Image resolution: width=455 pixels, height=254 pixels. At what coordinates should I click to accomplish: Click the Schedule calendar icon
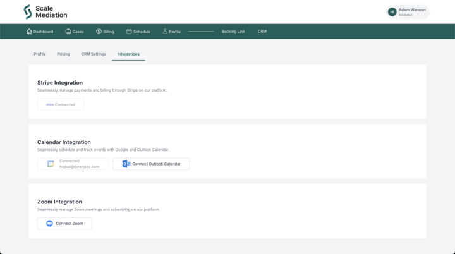[x=129, y=32]
